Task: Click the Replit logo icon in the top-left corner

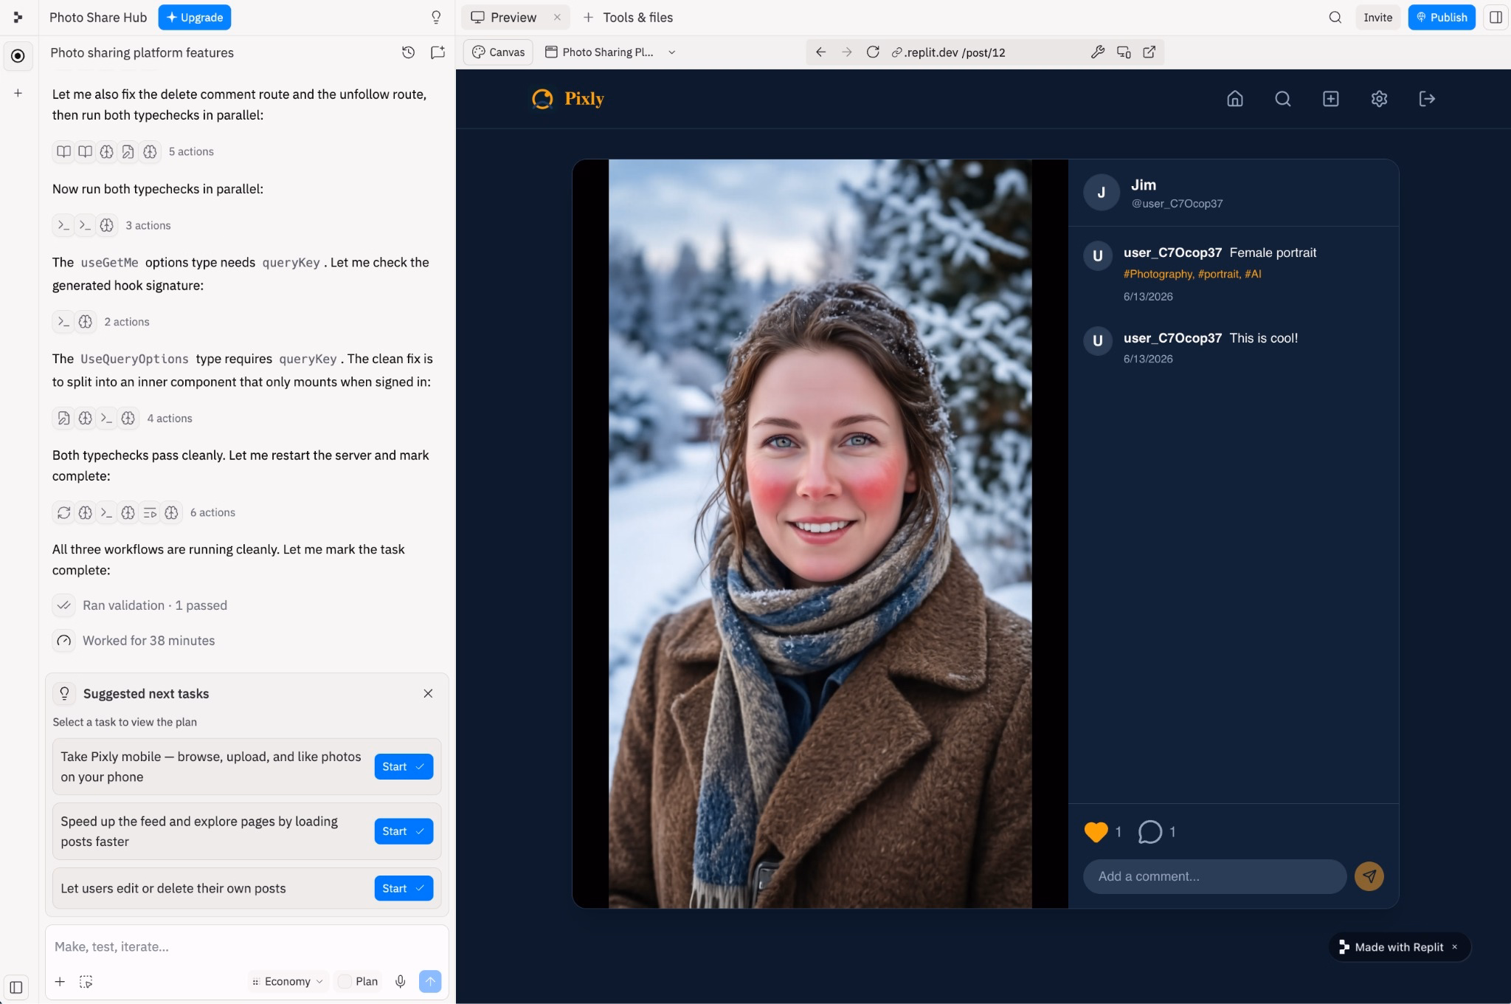Action: click(x=18, y=17)
